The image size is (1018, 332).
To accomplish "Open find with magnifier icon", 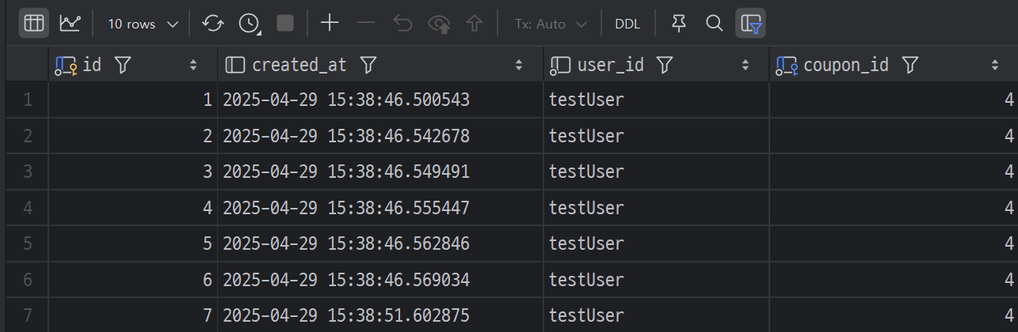I will [715, 24].
